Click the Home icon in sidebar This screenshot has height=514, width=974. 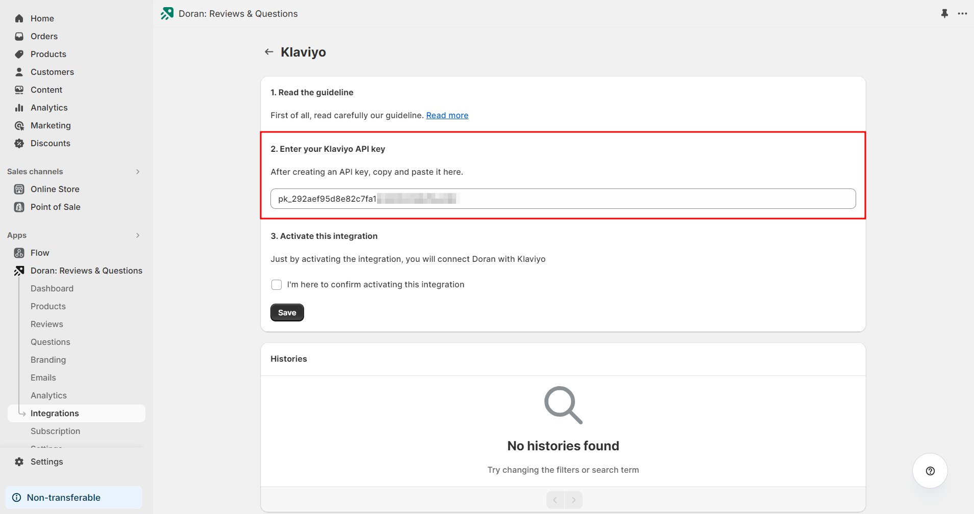tap(19, 18)
